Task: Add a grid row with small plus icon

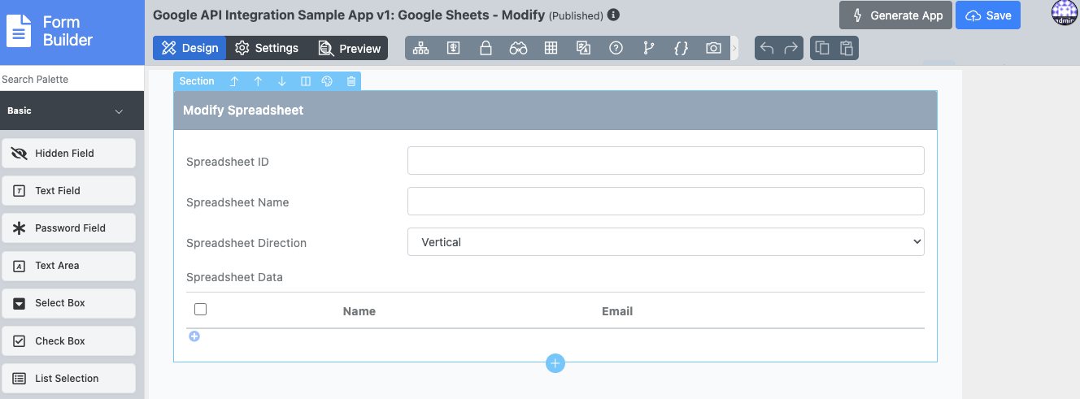Action: click(x=194, y=336)
